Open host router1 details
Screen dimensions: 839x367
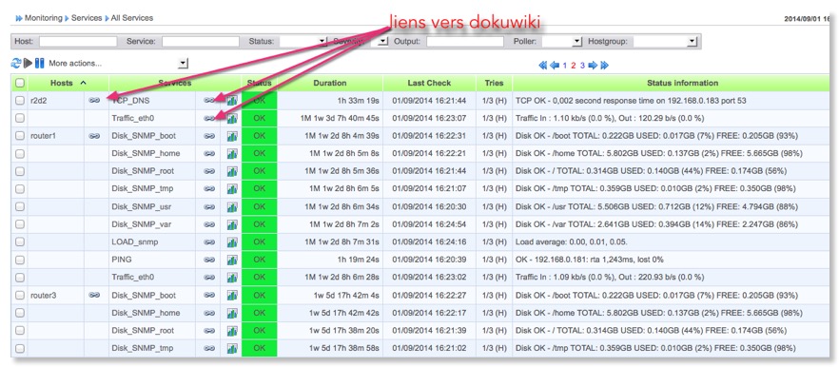(43, 136)
